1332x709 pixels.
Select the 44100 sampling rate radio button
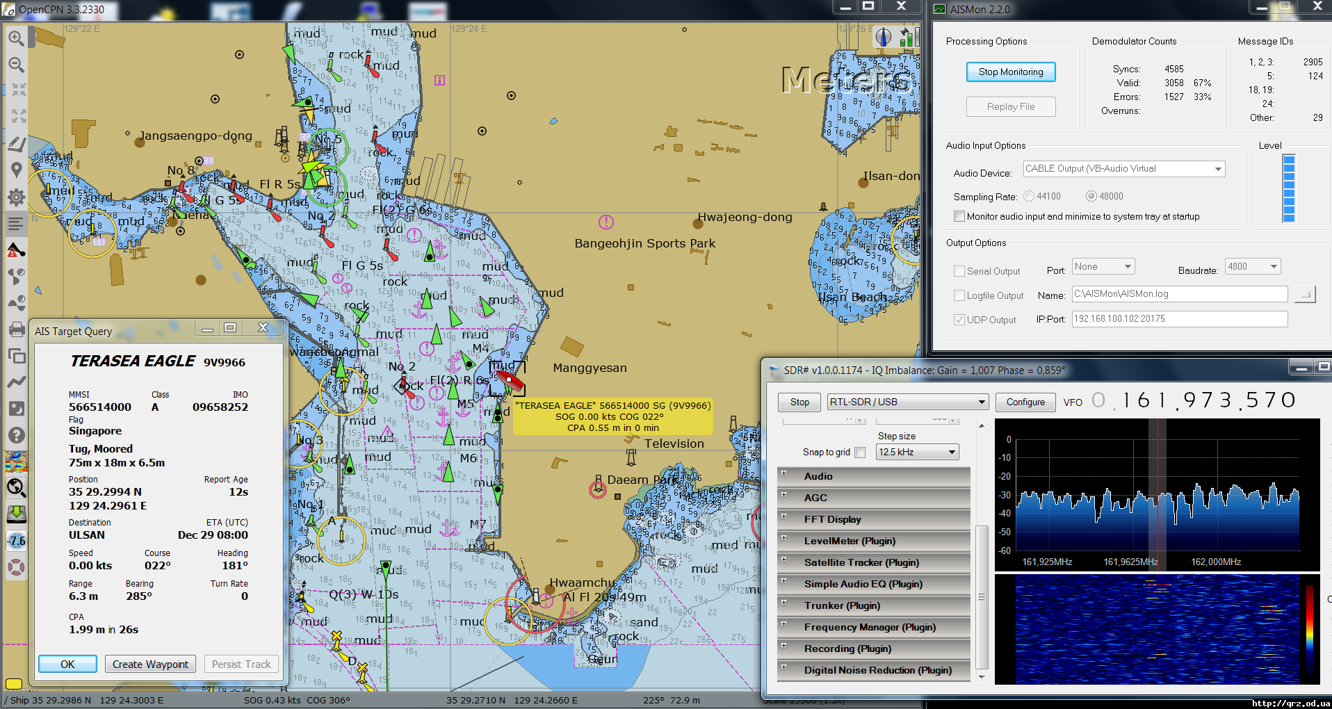pos(1029,197)
